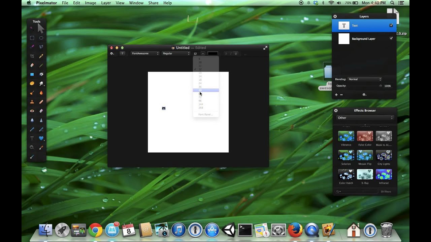Viewport: 431px width, 242px height.
Task: Select the Sharpen cone tool
Action: coord(41,120)
